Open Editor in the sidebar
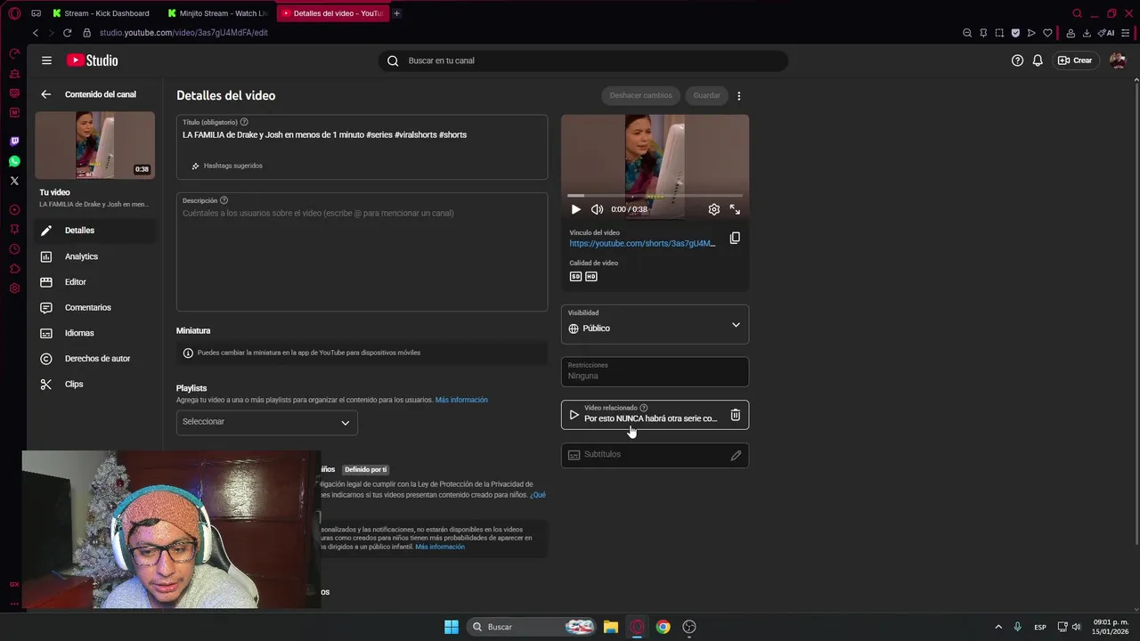1140x641 pixels. pyautogui.click(x=94, y=282)
